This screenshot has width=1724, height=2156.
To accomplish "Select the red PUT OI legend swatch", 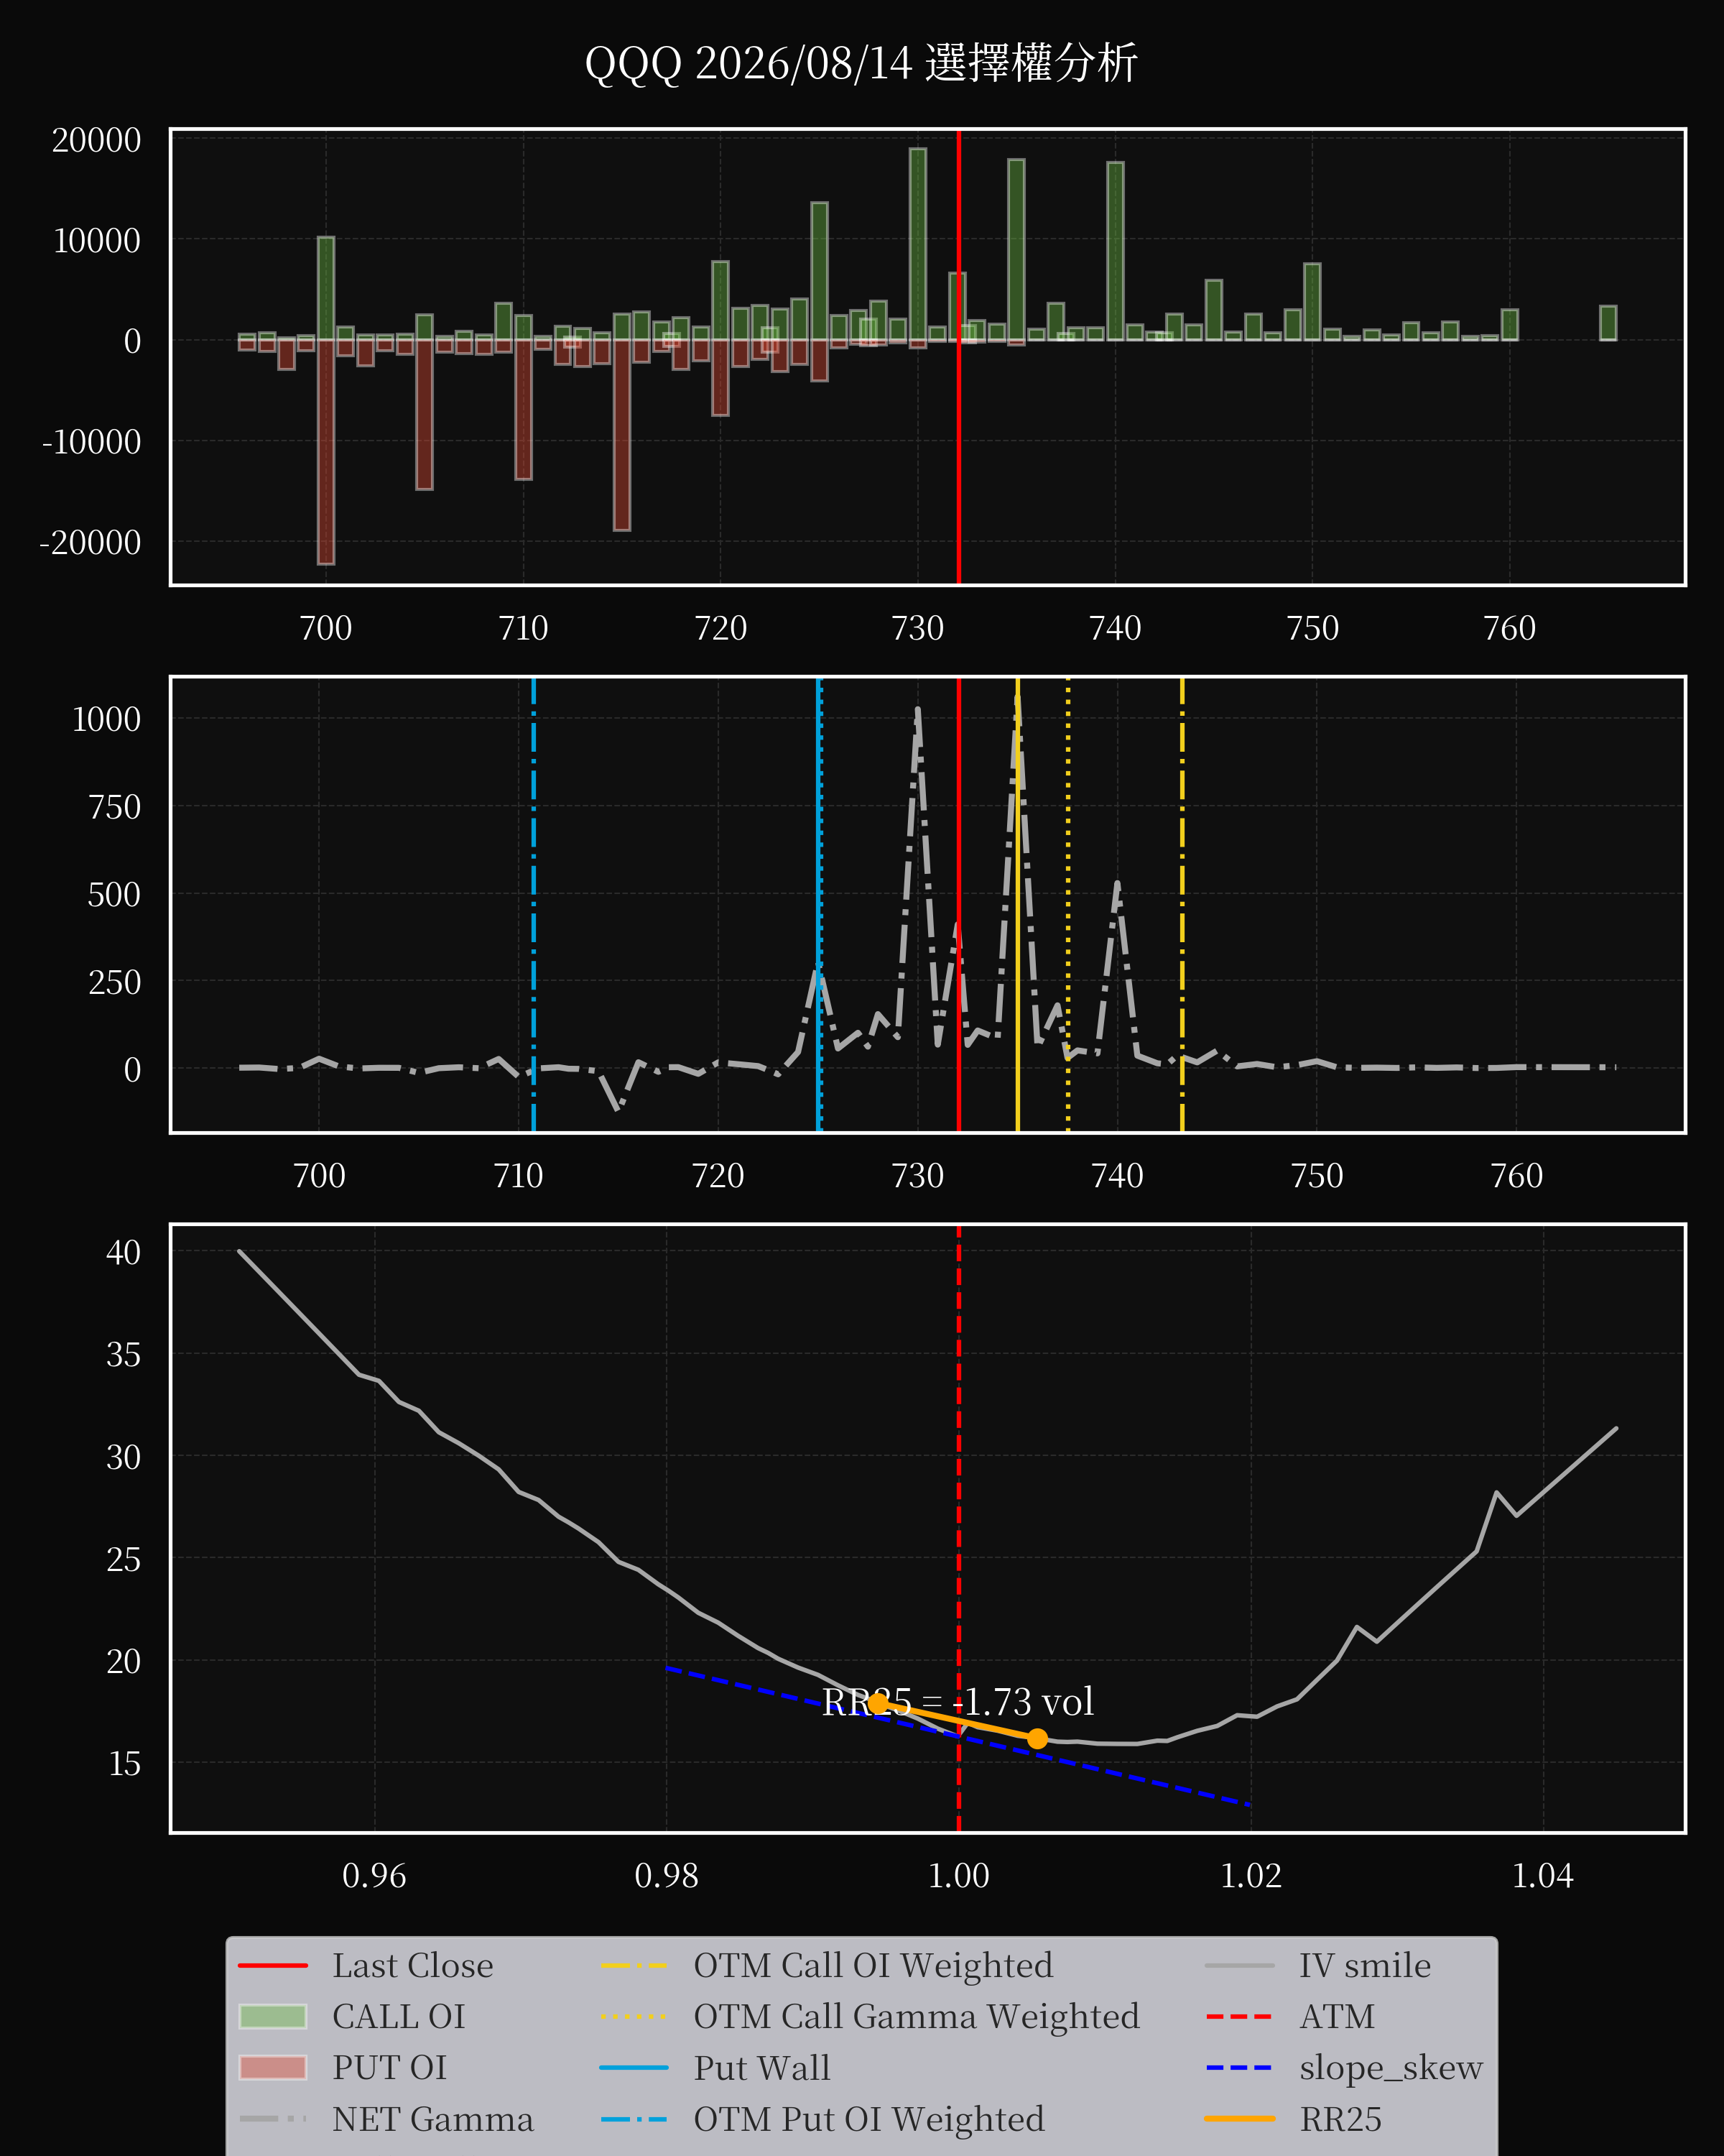I will (x=273, y=2067).
